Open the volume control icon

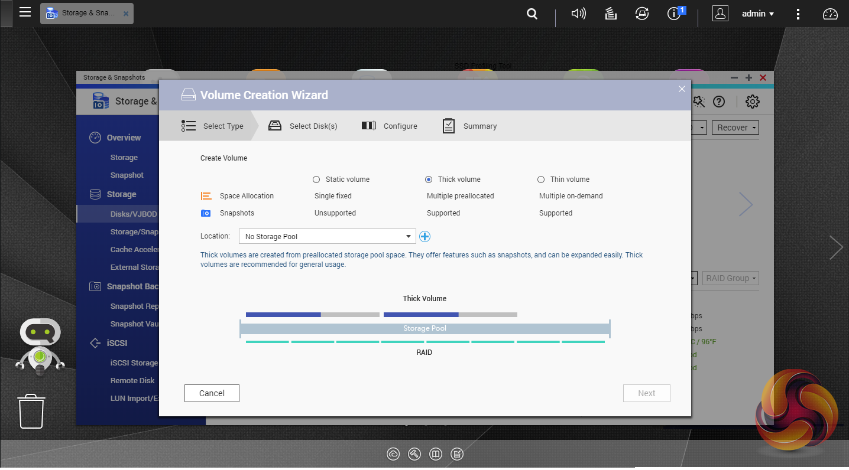(x=578, y=14)
